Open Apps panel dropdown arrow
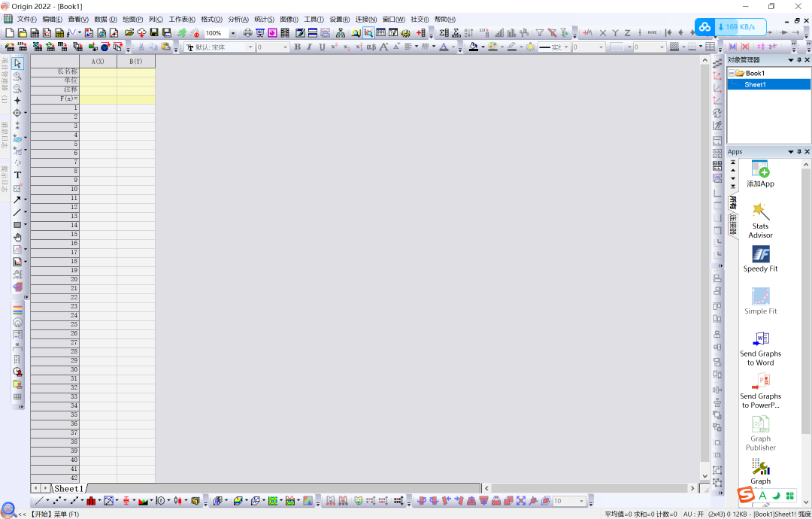812x519 pixels. coord(791,152)
